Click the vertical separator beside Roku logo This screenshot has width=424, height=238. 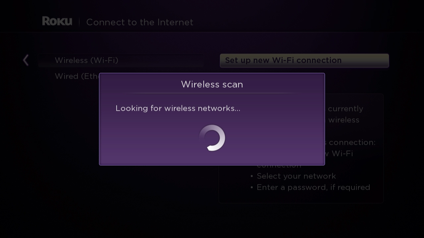coord(79,22)
